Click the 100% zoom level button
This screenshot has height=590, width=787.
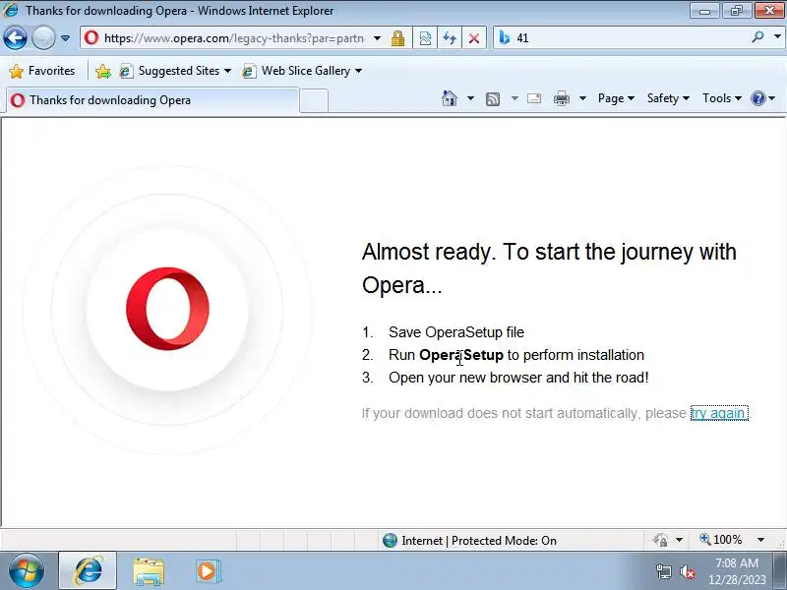(721, 540)
